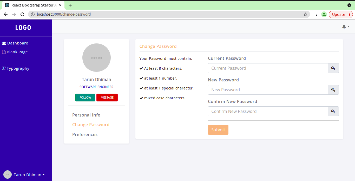Reload the page with the refresh icon
355x181 pixels.
pyautogui.click(x=22, y=14)
